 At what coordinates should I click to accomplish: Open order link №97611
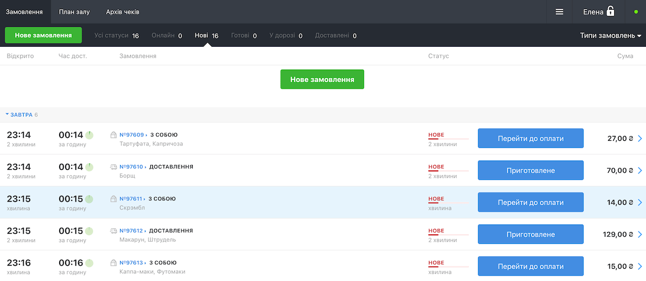131,199
